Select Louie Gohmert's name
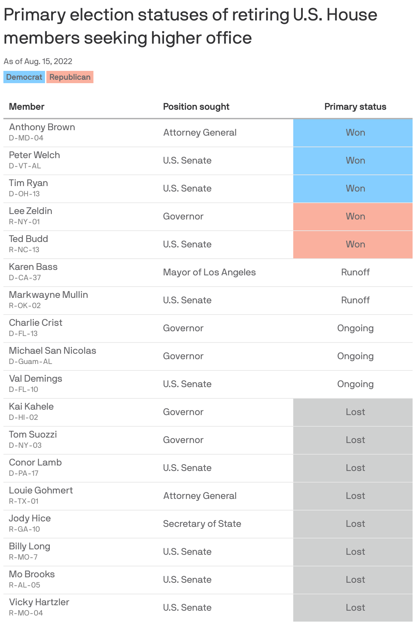The width and height of the screenshot is (416, 625). pos(41,490)
